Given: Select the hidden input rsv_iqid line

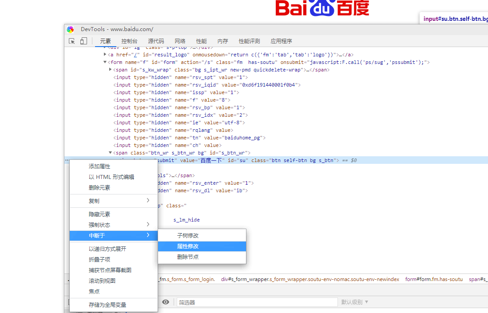Looking at the screenshot, I should tap(207, 85).
